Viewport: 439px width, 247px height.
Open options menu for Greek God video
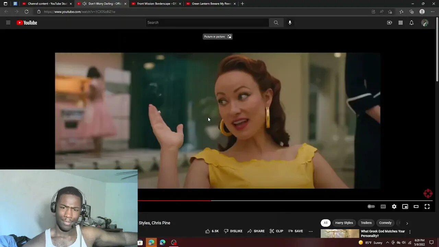pyautogui.click(x=410, y=232)
